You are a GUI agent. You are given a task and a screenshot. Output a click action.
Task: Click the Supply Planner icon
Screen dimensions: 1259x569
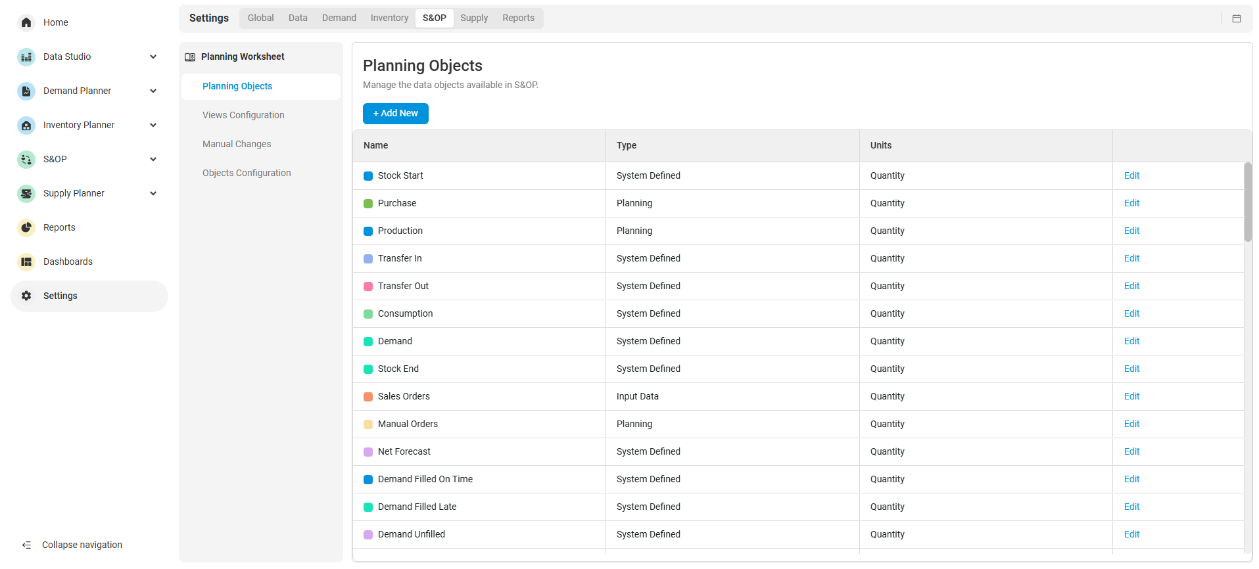(26, 194)
